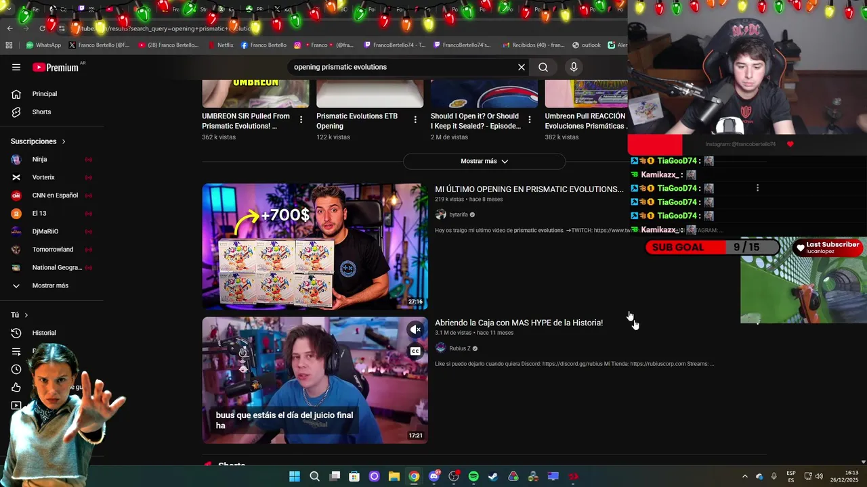
Task: Open File Explorer from the taskbar
Action: point(394,476)
